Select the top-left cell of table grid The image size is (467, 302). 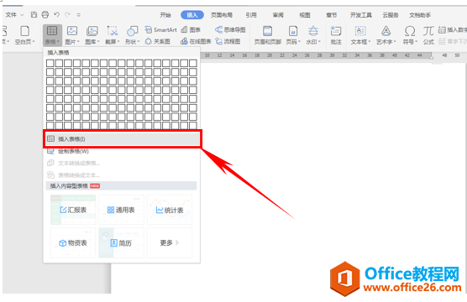(50, 63)
